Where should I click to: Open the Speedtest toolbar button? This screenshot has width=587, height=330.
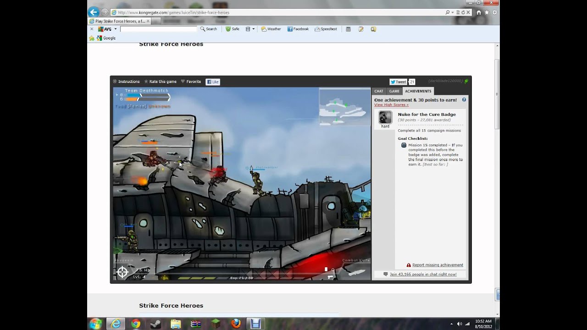tap(326, 29)
